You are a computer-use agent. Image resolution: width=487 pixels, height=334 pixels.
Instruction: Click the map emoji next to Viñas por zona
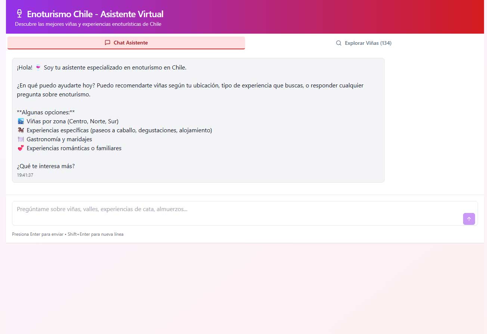click(x=21, y=121)
